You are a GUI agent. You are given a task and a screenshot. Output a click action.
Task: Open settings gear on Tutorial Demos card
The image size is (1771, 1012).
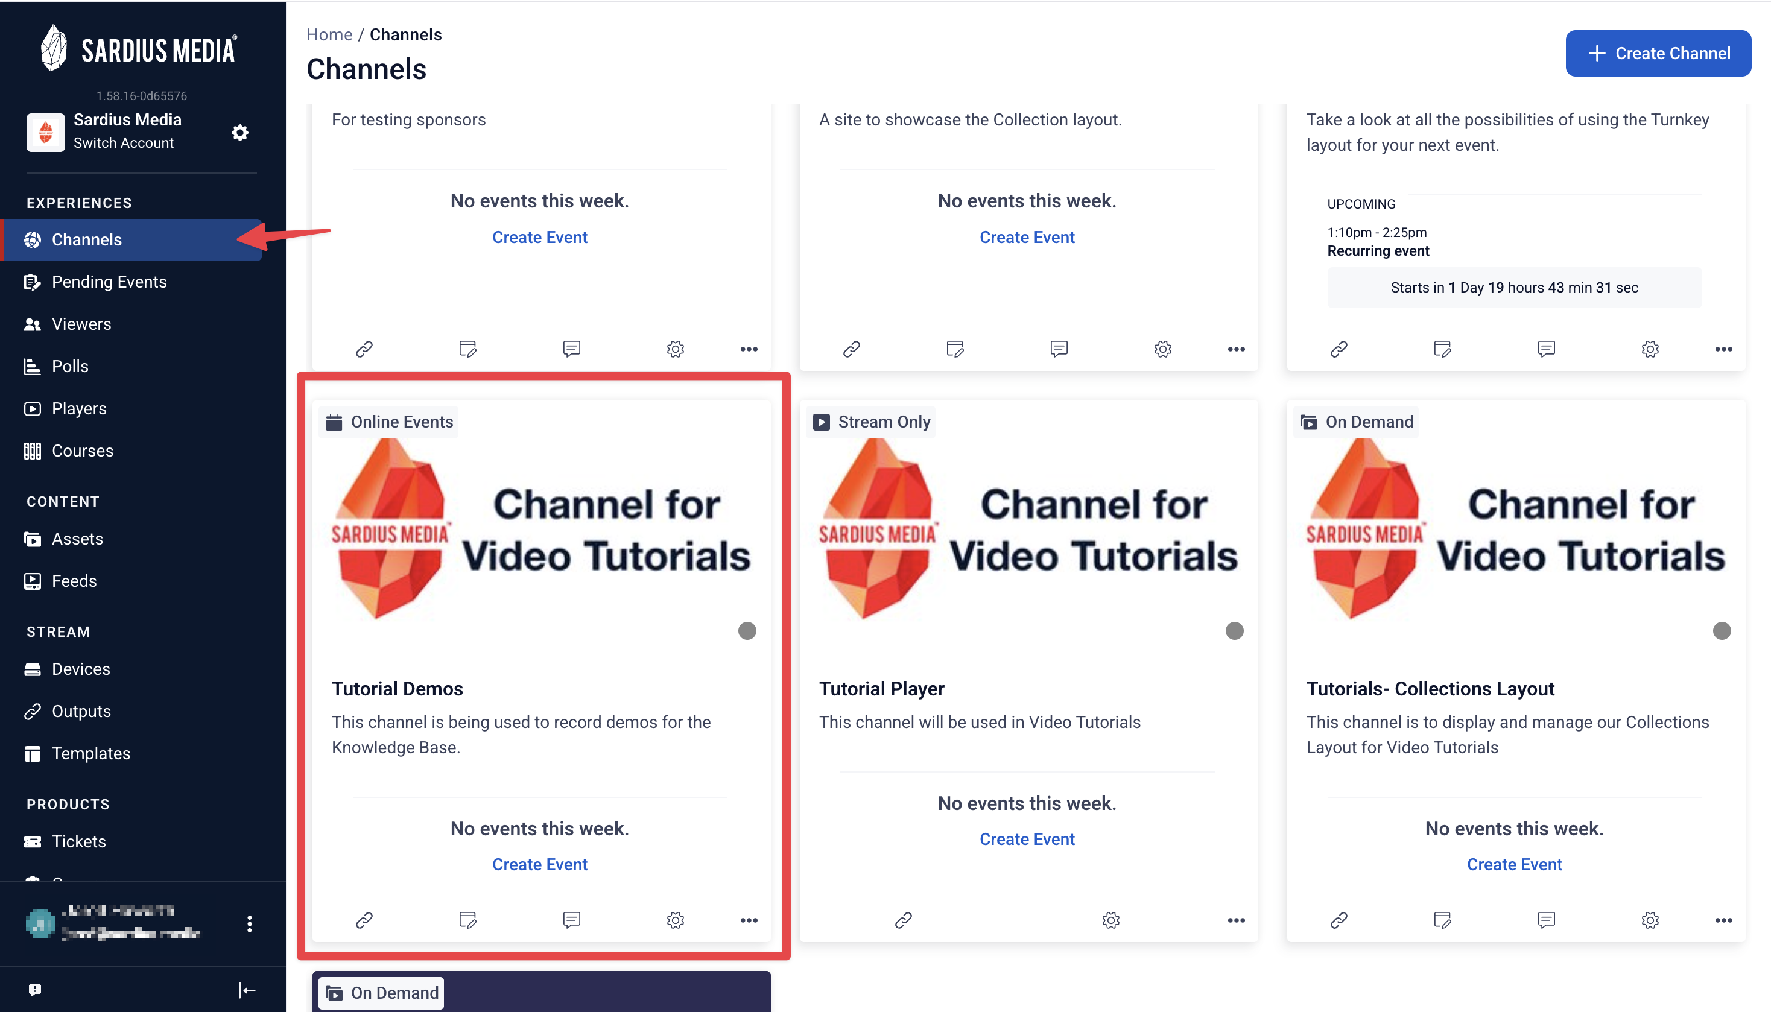pyautogui.click(x=676, y=920)
